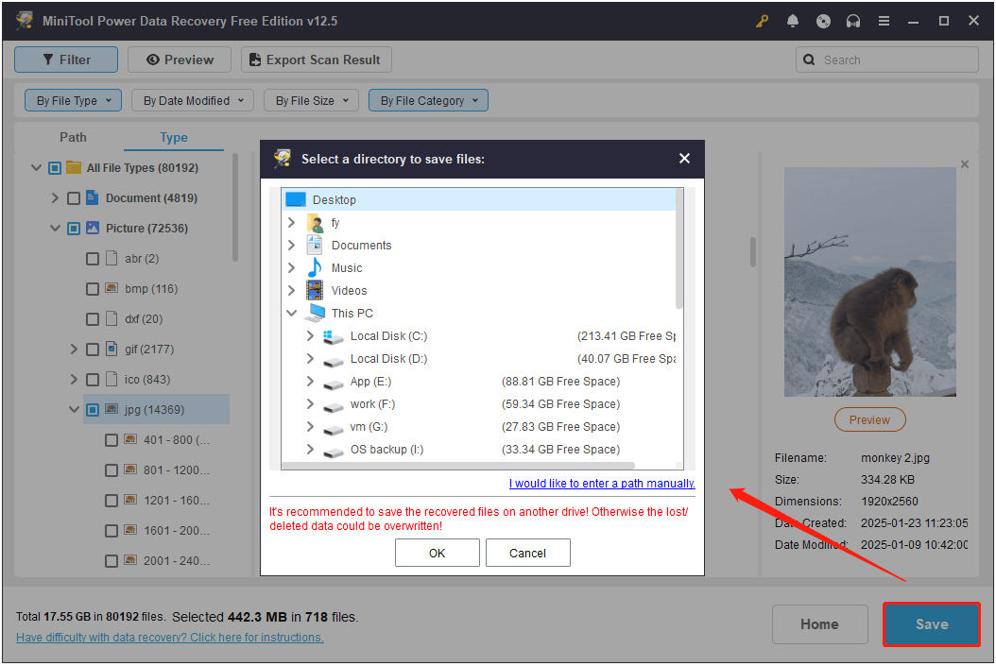
Task: Go to the Home button
Action: coord(819,624)
